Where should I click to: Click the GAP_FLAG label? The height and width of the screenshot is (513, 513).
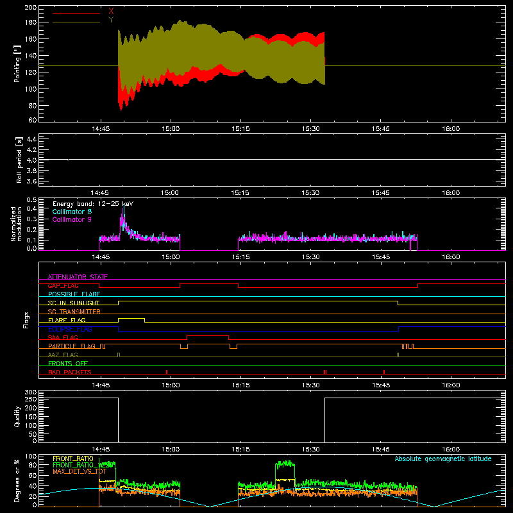click(63, 285)
